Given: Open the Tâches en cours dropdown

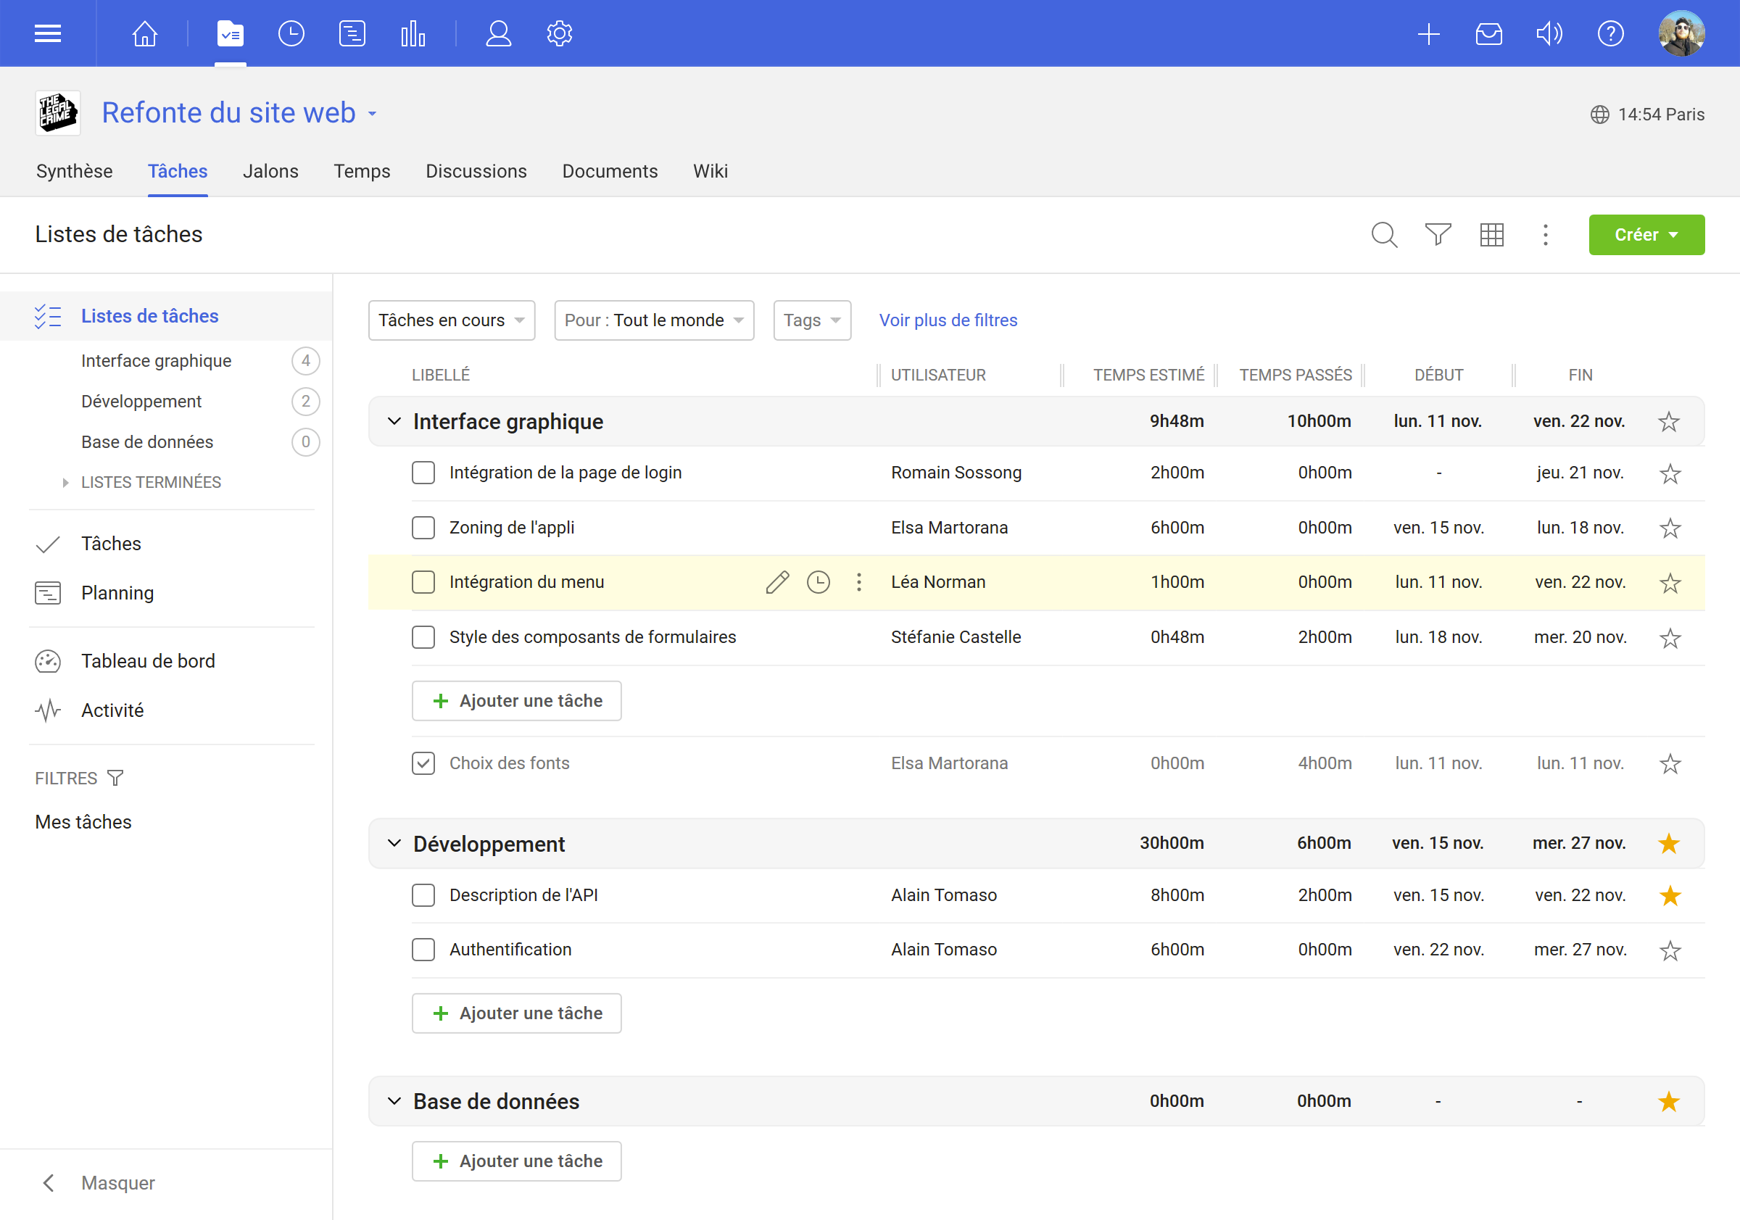Looking at the screenshot, I should (x=452, y=320).
